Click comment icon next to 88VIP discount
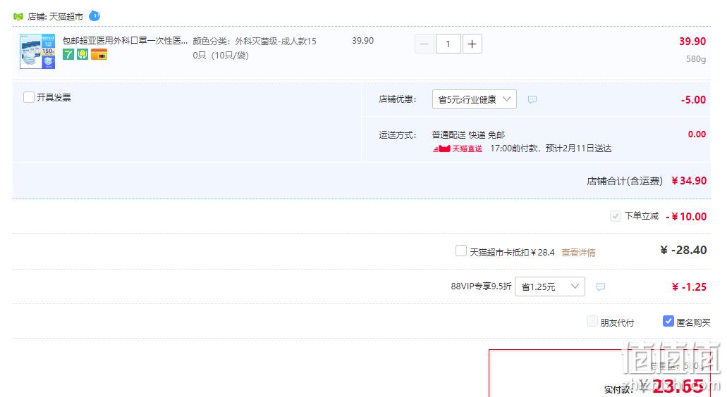This screenshot has height=397, width=727. coord(600,287)
